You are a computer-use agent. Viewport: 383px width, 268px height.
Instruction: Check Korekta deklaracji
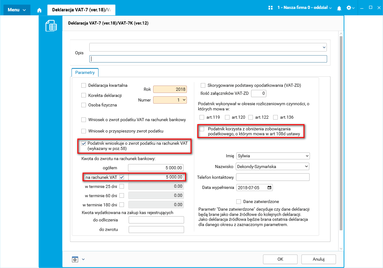tap(83, 95)
